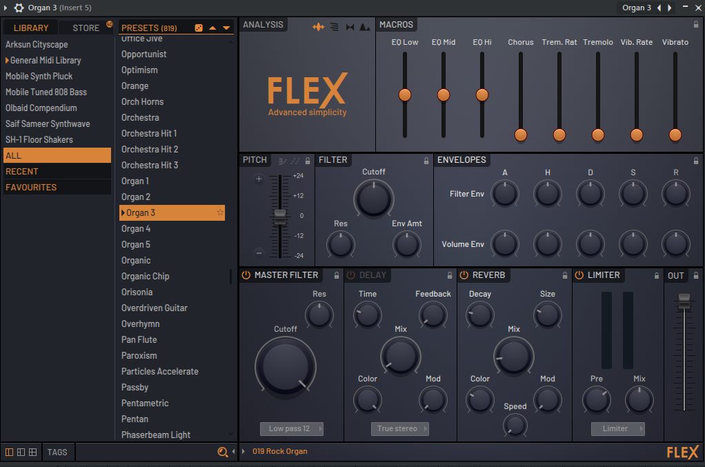Select the RECENT category

click(x=57, y=171)
